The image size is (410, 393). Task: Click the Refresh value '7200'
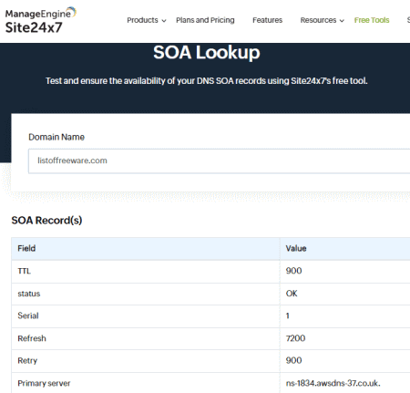(295, 338)
